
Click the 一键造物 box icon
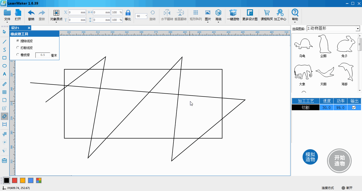[233, 13]
